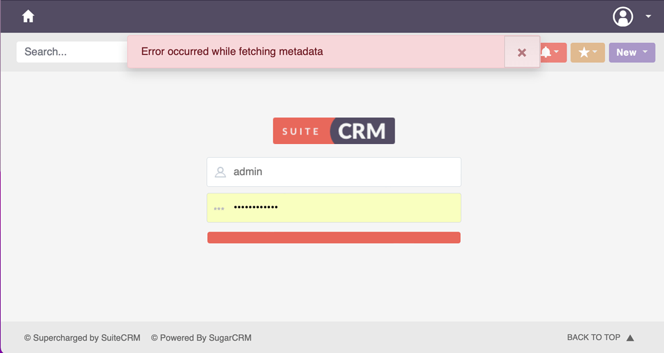Click the star favorites icon
Viewport: 664px width, 353px height.
point(584,53)
